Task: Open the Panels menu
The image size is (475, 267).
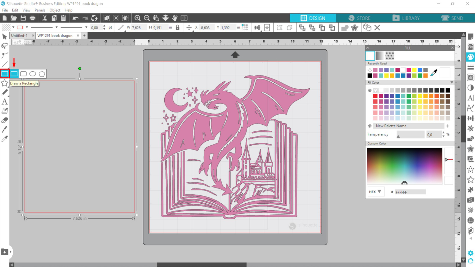Action: (x=40, y=10)
